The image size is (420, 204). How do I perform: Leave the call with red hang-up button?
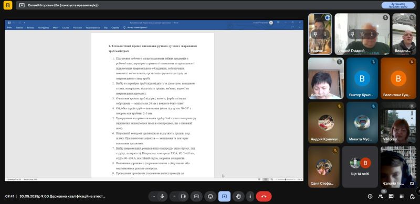[x=264, y=196]
